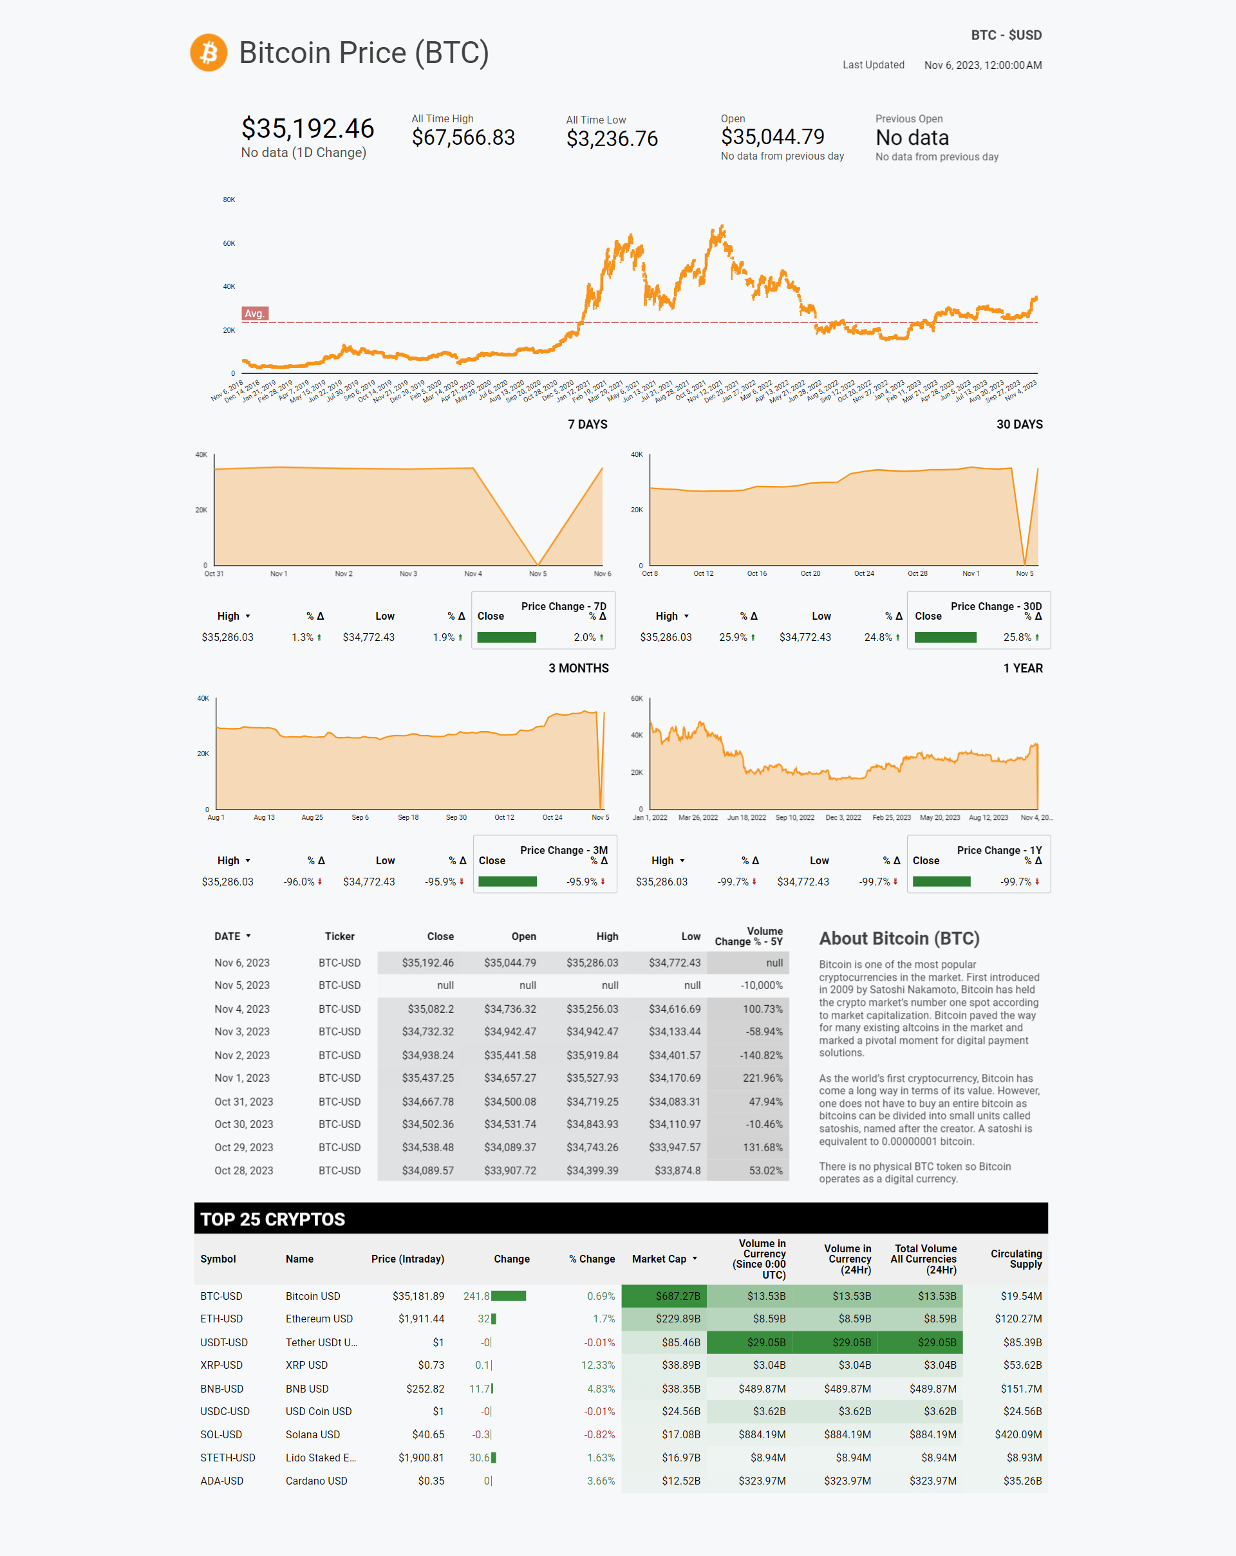
Task: Click the red arrow in Price Change 1Y box
Action: tap(1038, 881)
